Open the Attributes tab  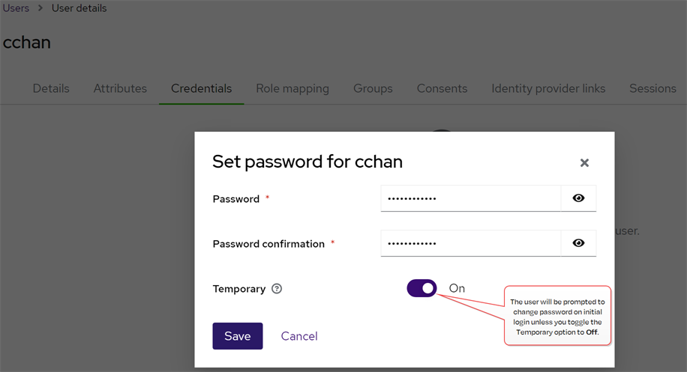pyautogui.click(x=120, y=88)
